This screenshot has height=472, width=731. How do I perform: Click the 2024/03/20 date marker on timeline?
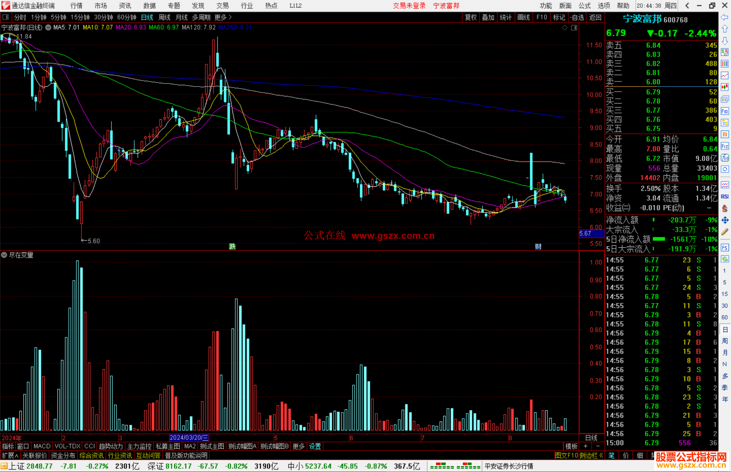(x=189, y=437)
